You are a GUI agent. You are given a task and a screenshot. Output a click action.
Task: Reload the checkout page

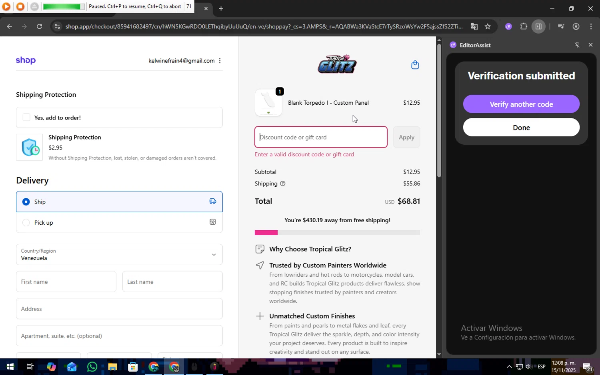point(39,26)
